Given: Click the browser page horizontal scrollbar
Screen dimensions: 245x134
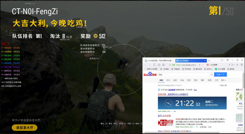Looking at the screenshot, I should 181,133.
